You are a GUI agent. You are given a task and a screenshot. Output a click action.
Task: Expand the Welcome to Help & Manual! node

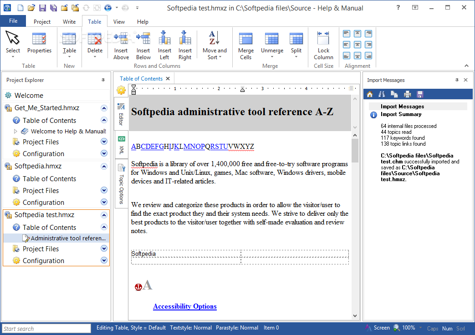tap(16, 131)
